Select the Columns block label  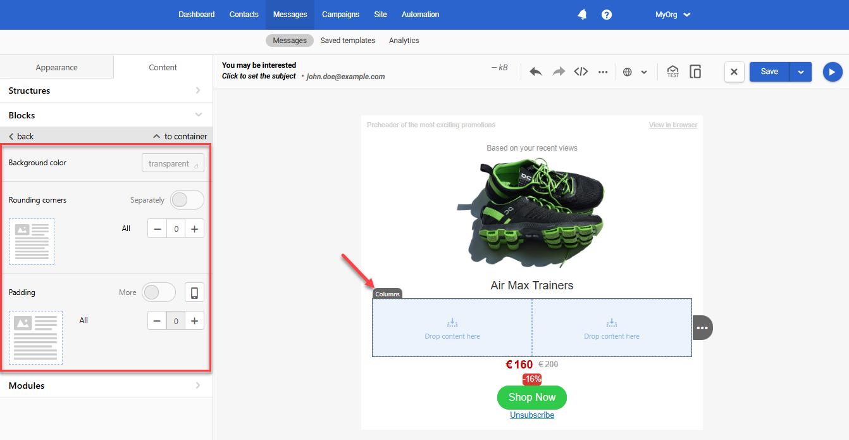387,294
